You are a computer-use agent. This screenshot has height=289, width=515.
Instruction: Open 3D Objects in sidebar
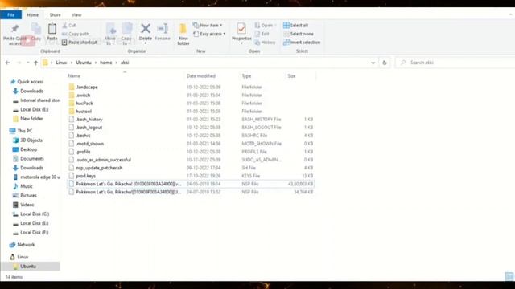coord(27,140)
